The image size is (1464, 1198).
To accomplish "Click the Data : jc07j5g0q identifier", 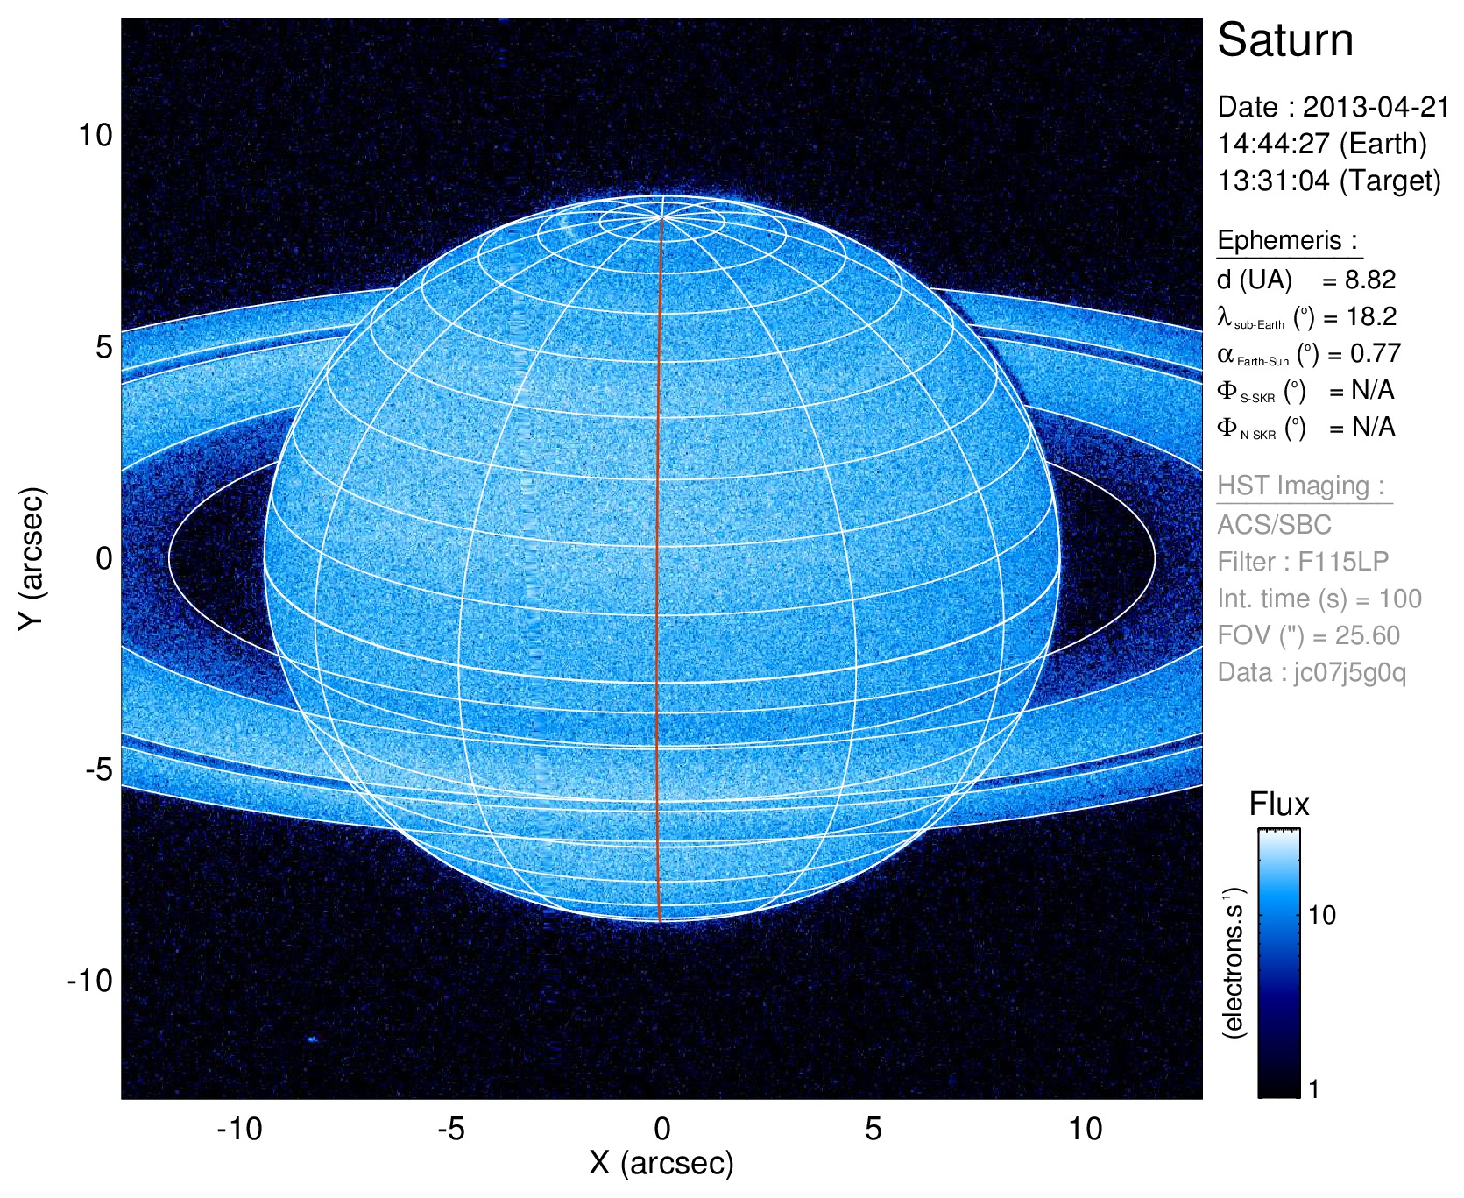I will point(1311,672).
